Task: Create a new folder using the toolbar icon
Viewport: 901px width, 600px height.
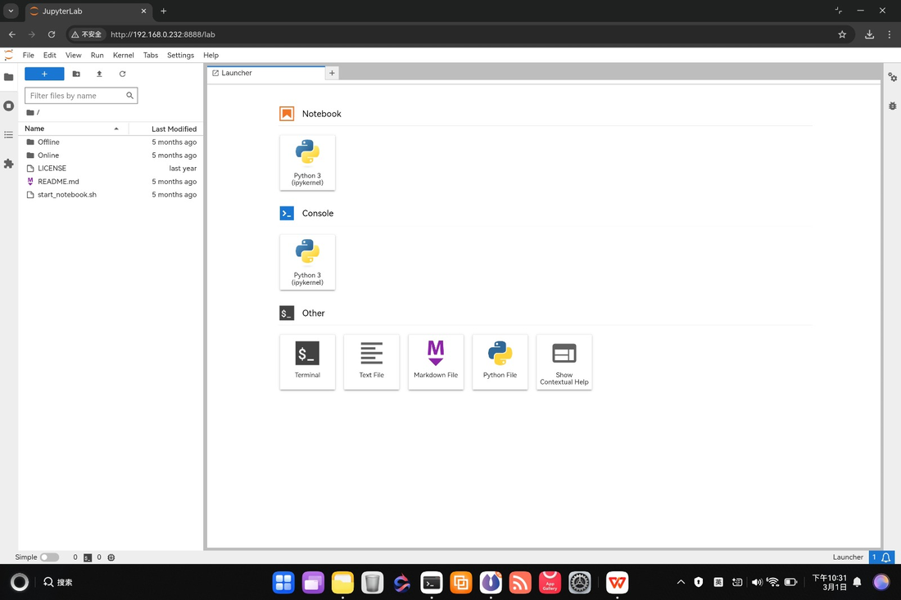Action: 75,73
